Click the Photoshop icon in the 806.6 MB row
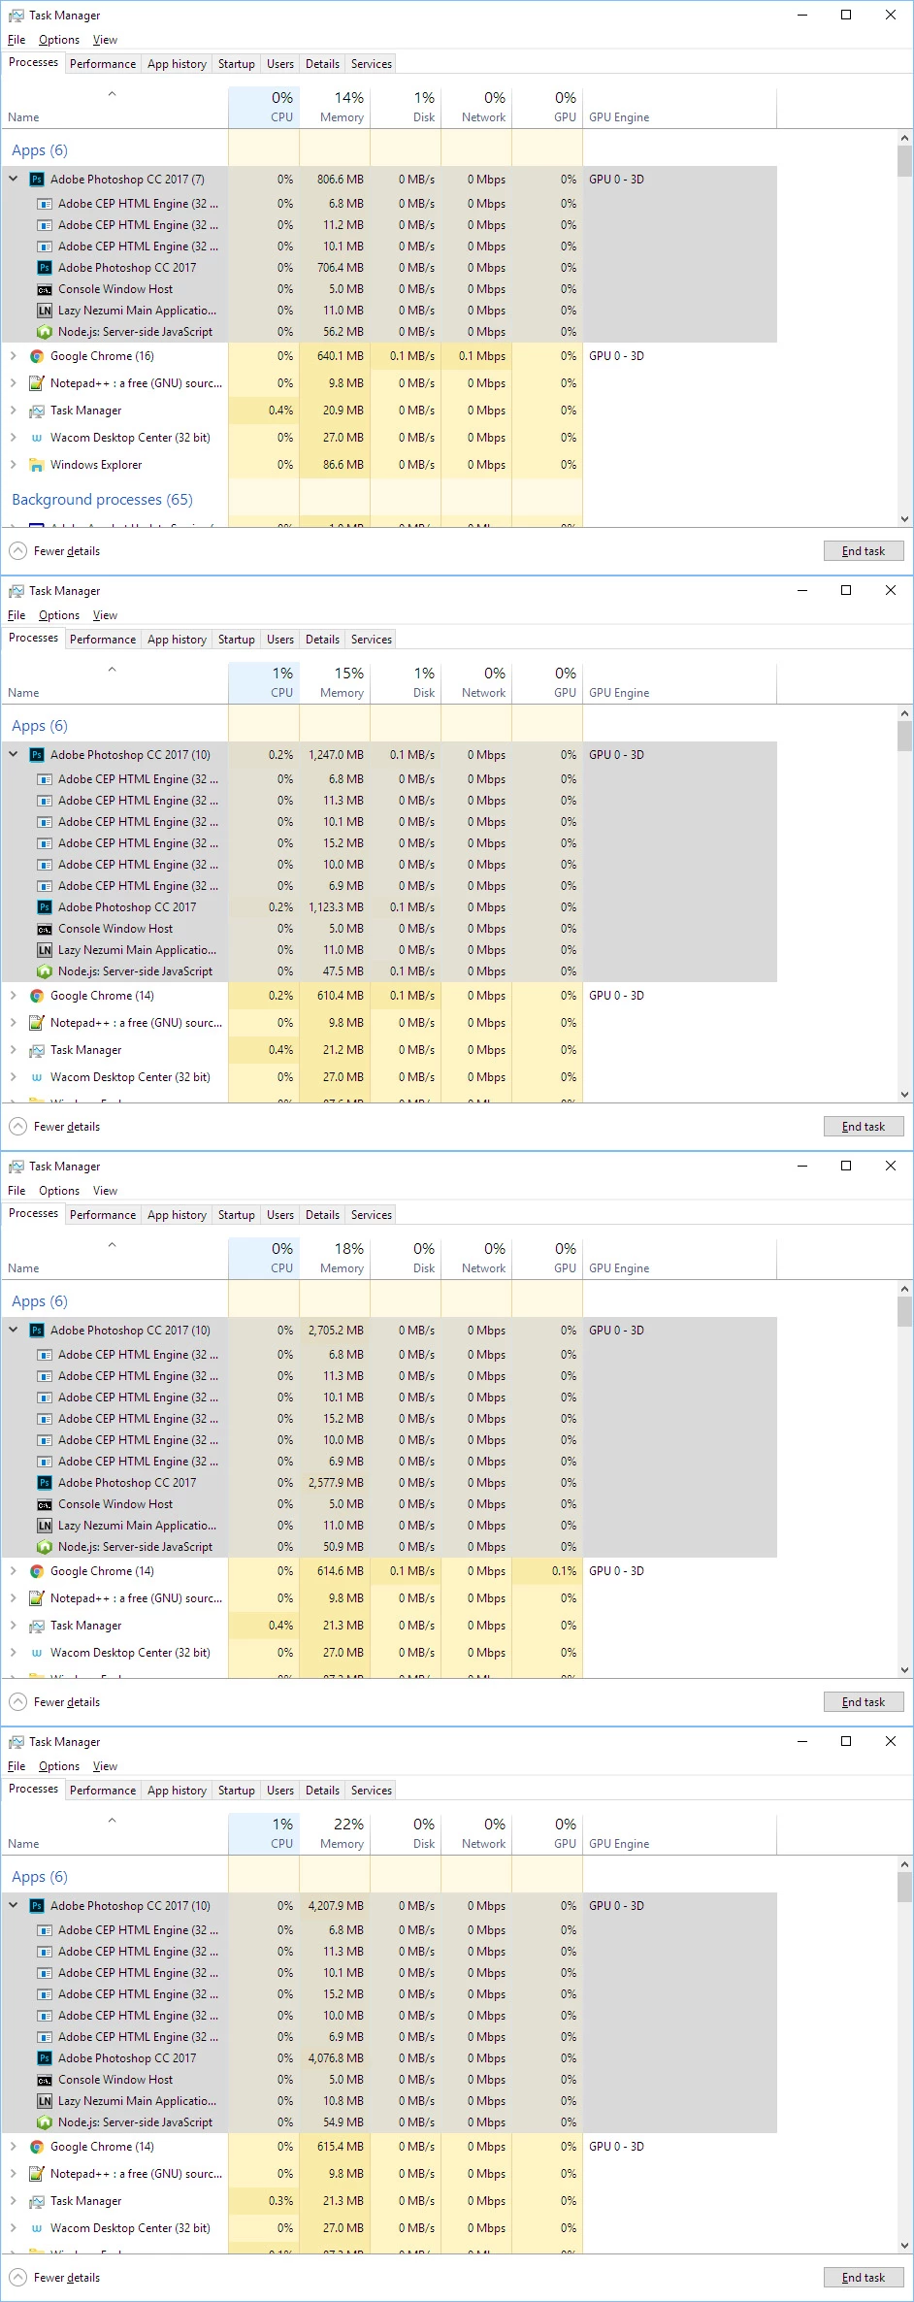This screenshot has height=2302, width=914. click(37, 180)
